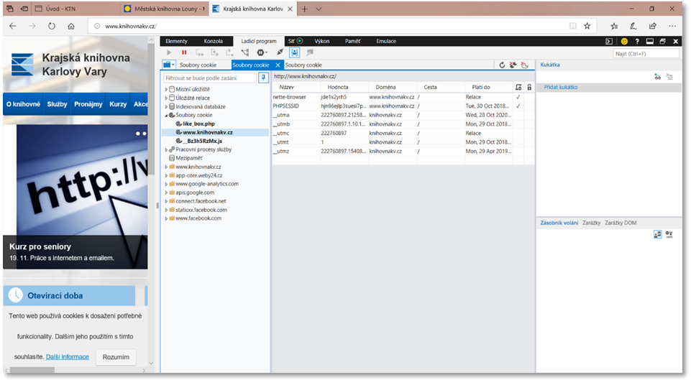Click the add notes pen icon

tap(633, 26)
